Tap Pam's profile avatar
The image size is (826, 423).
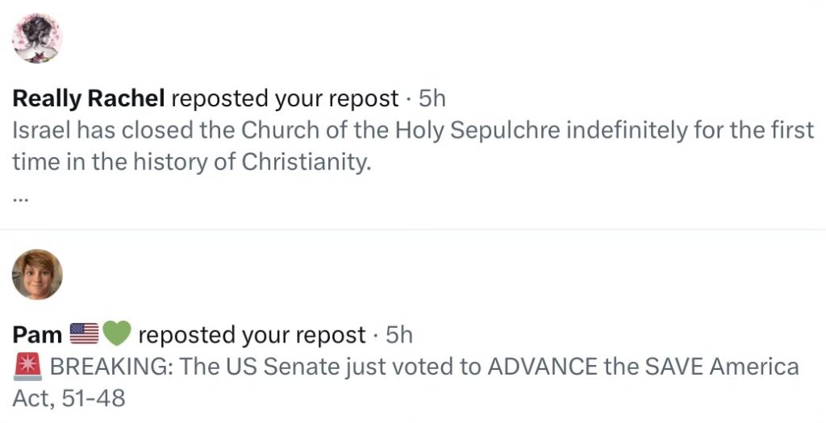pyautogui.click(x=37, y=275)
